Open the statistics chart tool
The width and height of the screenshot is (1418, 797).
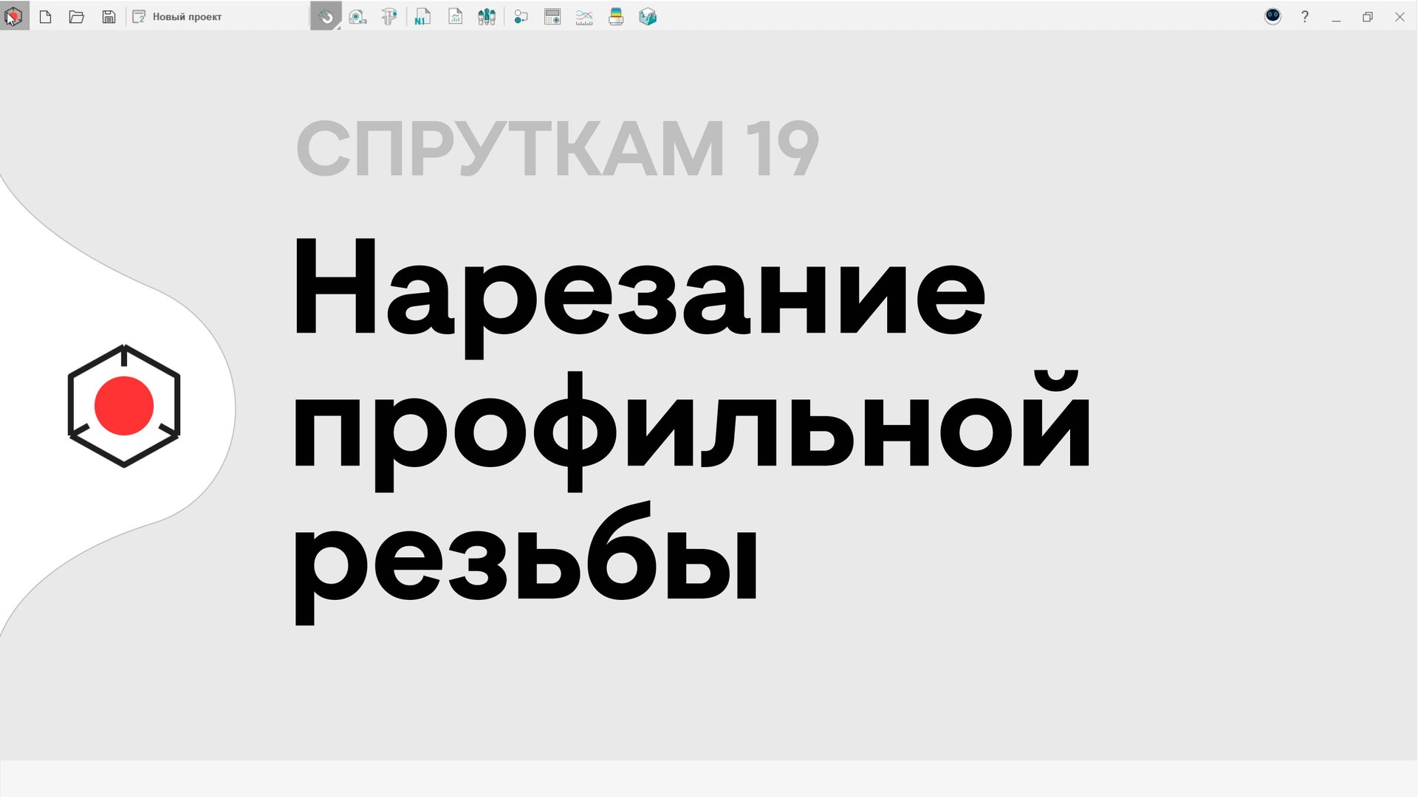click(584, 16)
